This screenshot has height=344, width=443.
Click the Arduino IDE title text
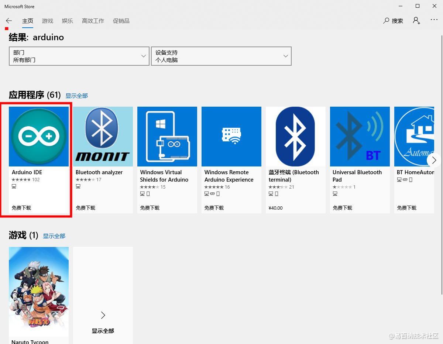coord(27,172)
